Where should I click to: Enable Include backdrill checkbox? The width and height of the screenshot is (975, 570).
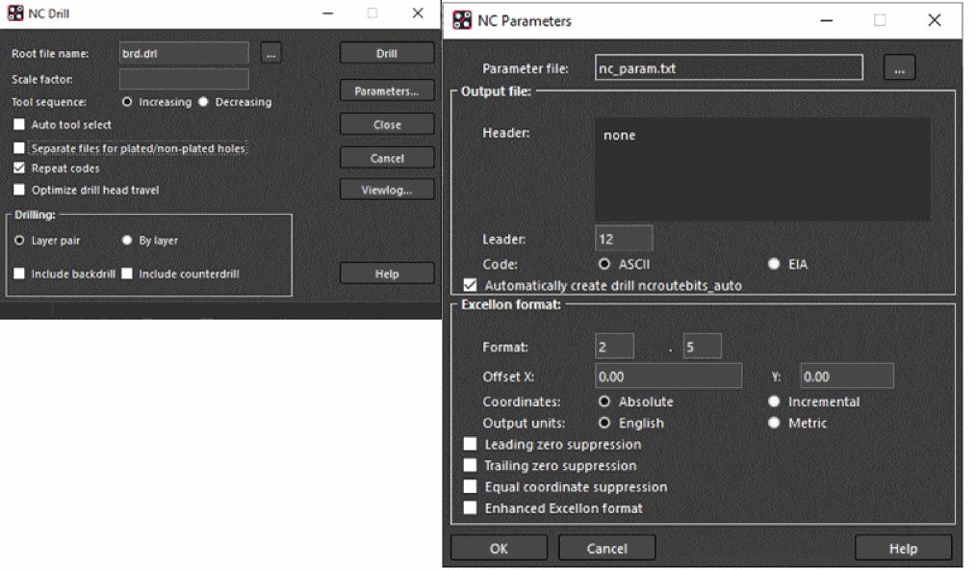click(x=19, y=273)
